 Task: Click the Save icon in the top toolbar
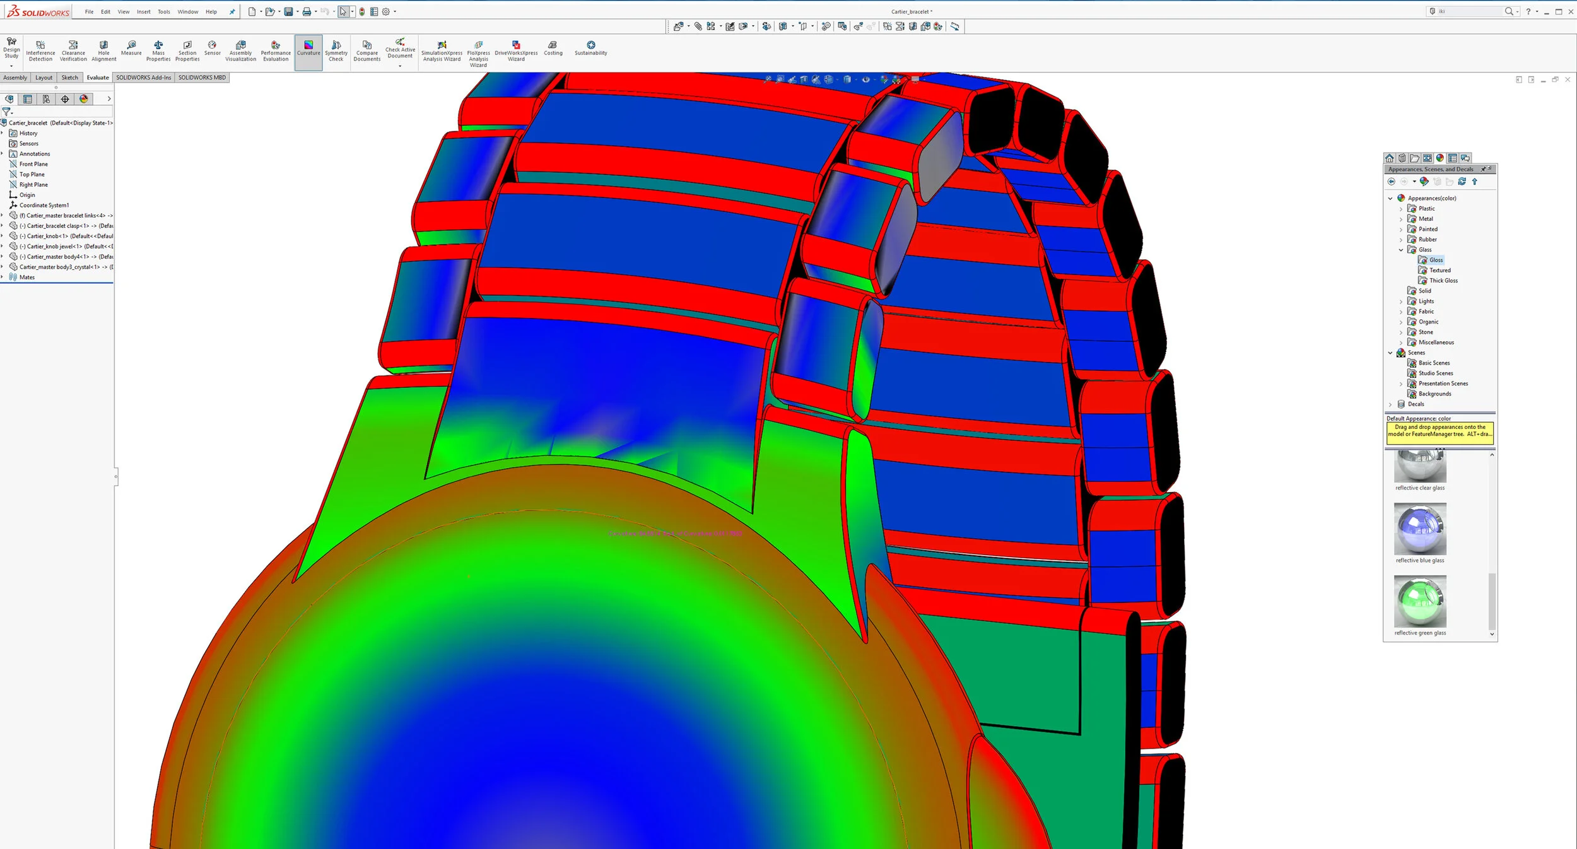tap(288, 11)
